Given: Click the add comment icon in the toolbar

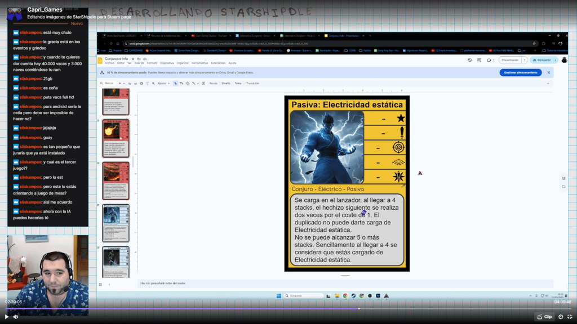Looking at the screenshot, I should tap(203, 83).
